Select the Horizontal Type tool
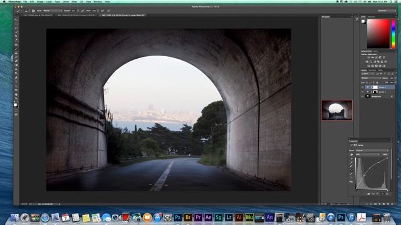This screenshot has width=401, height=225. click(x=16, y=82)
